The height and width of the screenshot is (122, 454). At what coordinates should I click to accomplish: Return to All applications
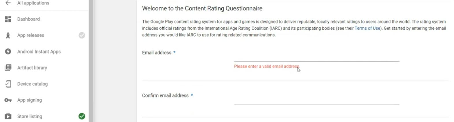pyautogui.click(x=33, y=3)
